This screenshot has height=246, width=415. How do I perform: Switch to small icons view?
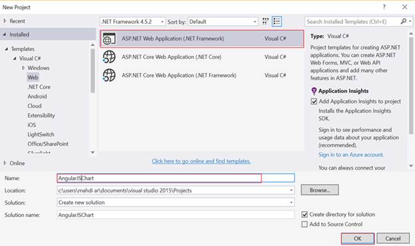265,21
